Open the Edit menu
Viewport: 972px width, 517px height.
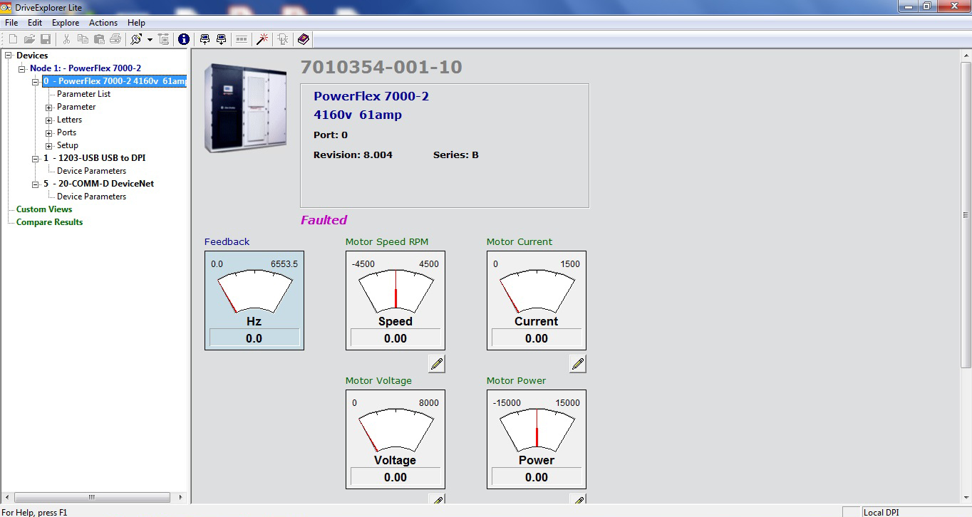coord(35,23)
